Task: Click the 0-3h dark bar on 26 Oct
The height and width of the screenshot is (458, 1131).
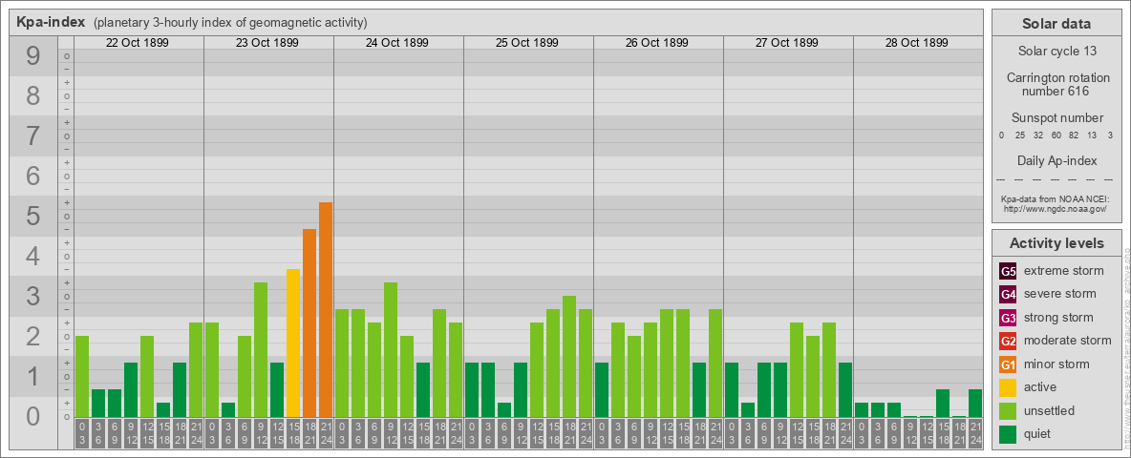Action: (x=602, y=389)
